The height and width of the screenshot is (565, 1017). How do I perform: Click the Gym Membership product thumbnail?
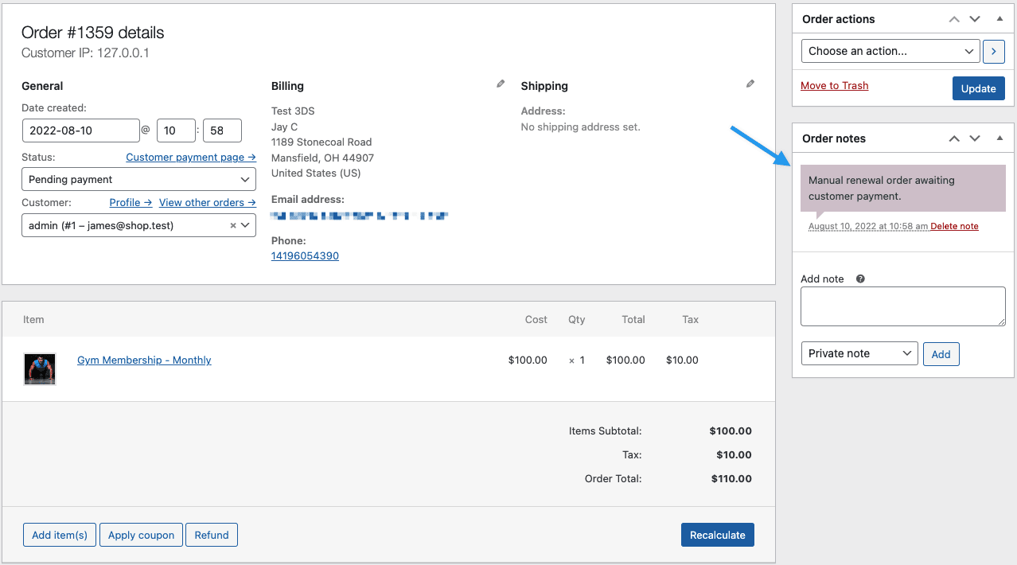click(39, 368)
